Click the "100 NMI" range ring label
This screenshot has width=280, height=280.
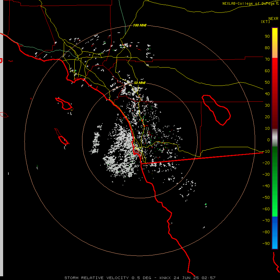[x=140, y=25]
